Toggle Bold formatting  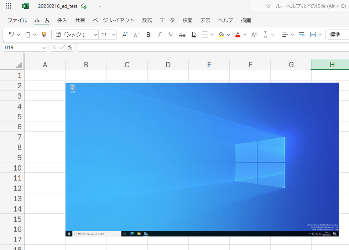[148, 35]
